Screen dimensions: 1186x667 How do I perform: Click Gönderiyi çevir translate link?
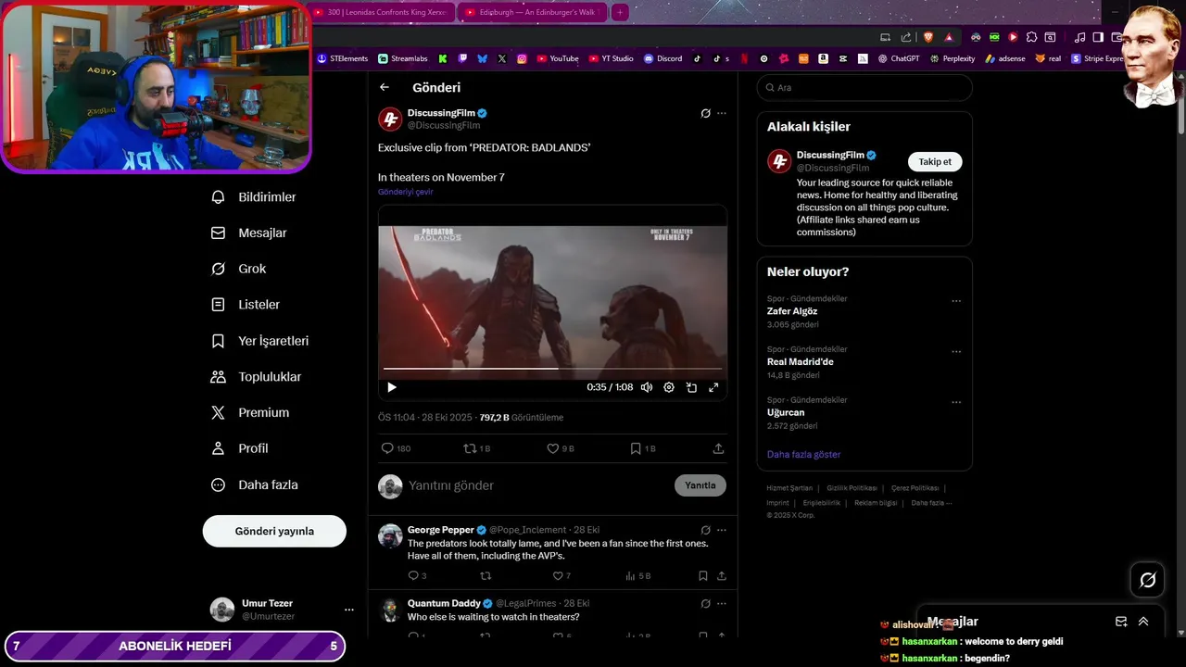click(405, 192)
